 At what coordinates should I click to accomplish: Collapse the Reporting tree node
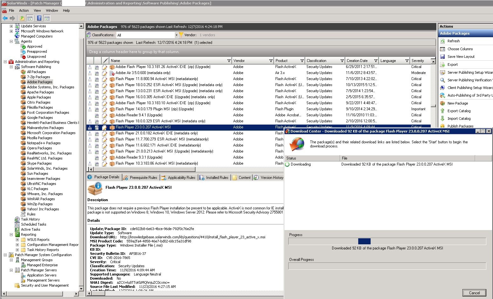11,234
